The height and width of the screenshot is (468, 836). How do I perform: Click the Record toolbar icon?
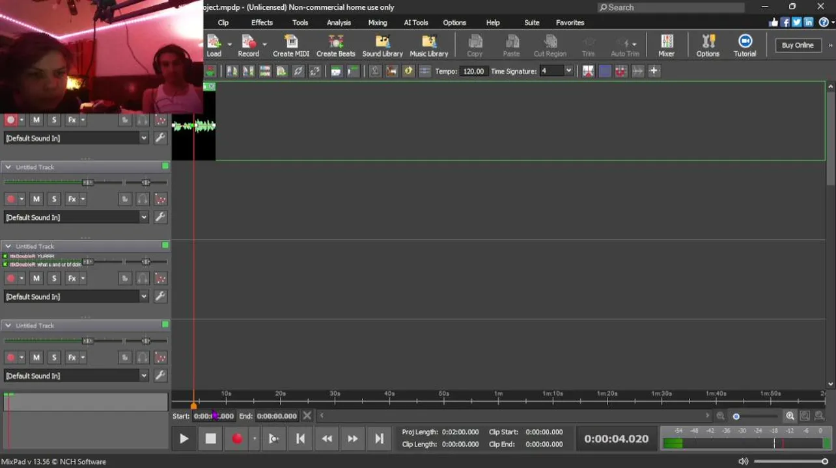(x=248, y=45)
